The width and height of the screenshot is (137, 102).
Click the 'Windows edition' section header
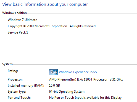[x=14, y=13]
